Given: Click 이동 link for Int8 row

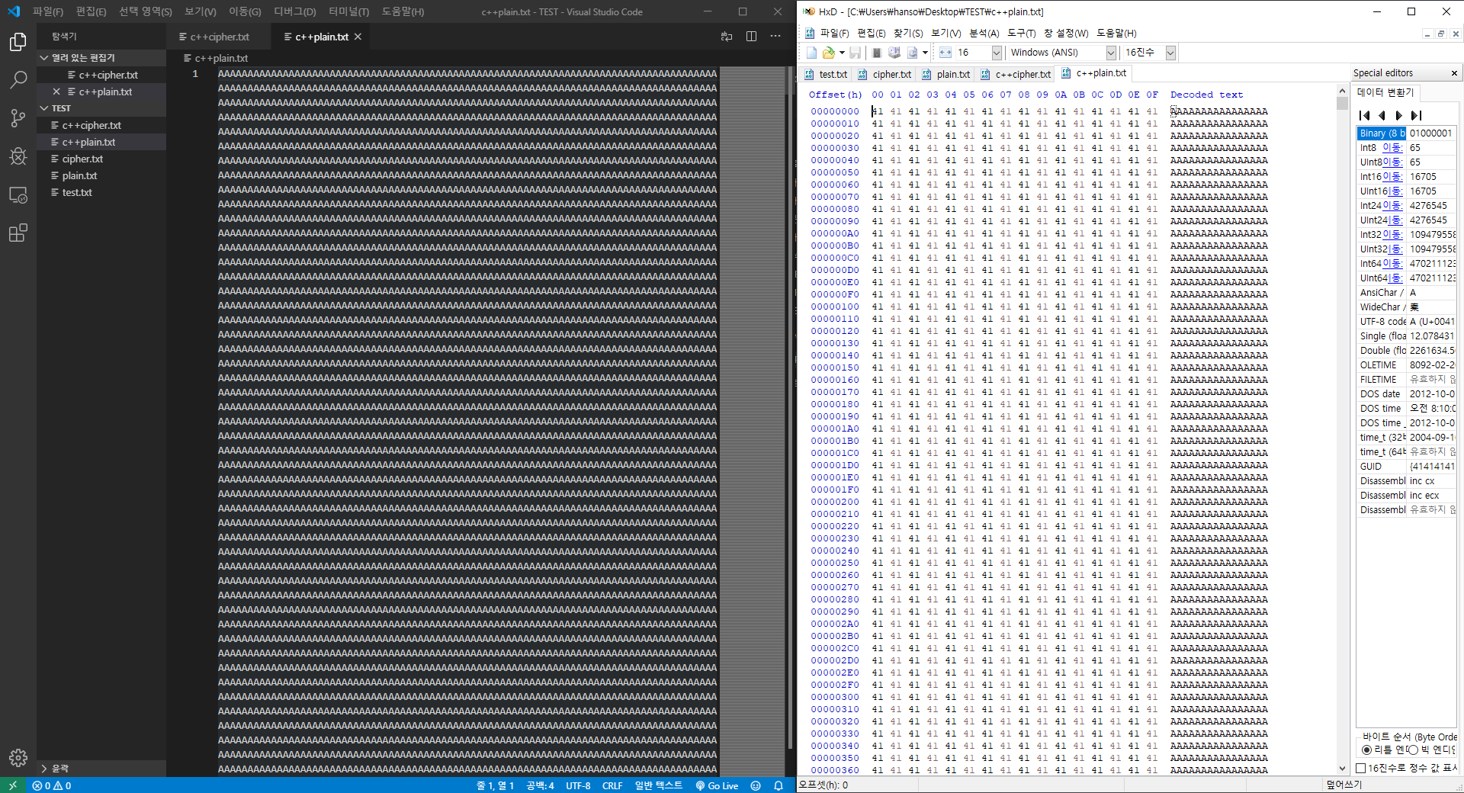Looking at the screenshot, I should pos(1392,148).
